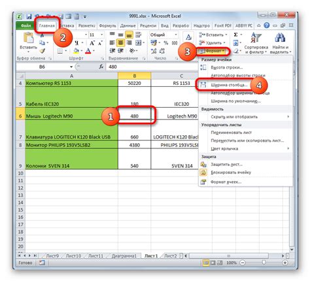Click the cell borders icon

coord(60,51)
